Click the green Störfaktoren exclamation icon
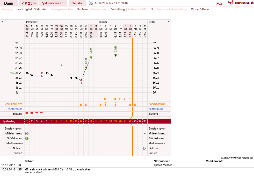This screenshot has width=254, height=180. click(27, 138)
